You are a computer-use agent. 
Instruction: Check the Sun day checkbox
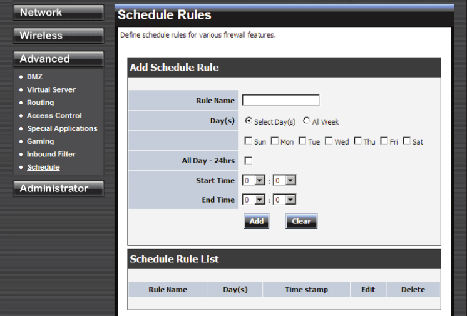pyautogui.click(x=248, y=141)
